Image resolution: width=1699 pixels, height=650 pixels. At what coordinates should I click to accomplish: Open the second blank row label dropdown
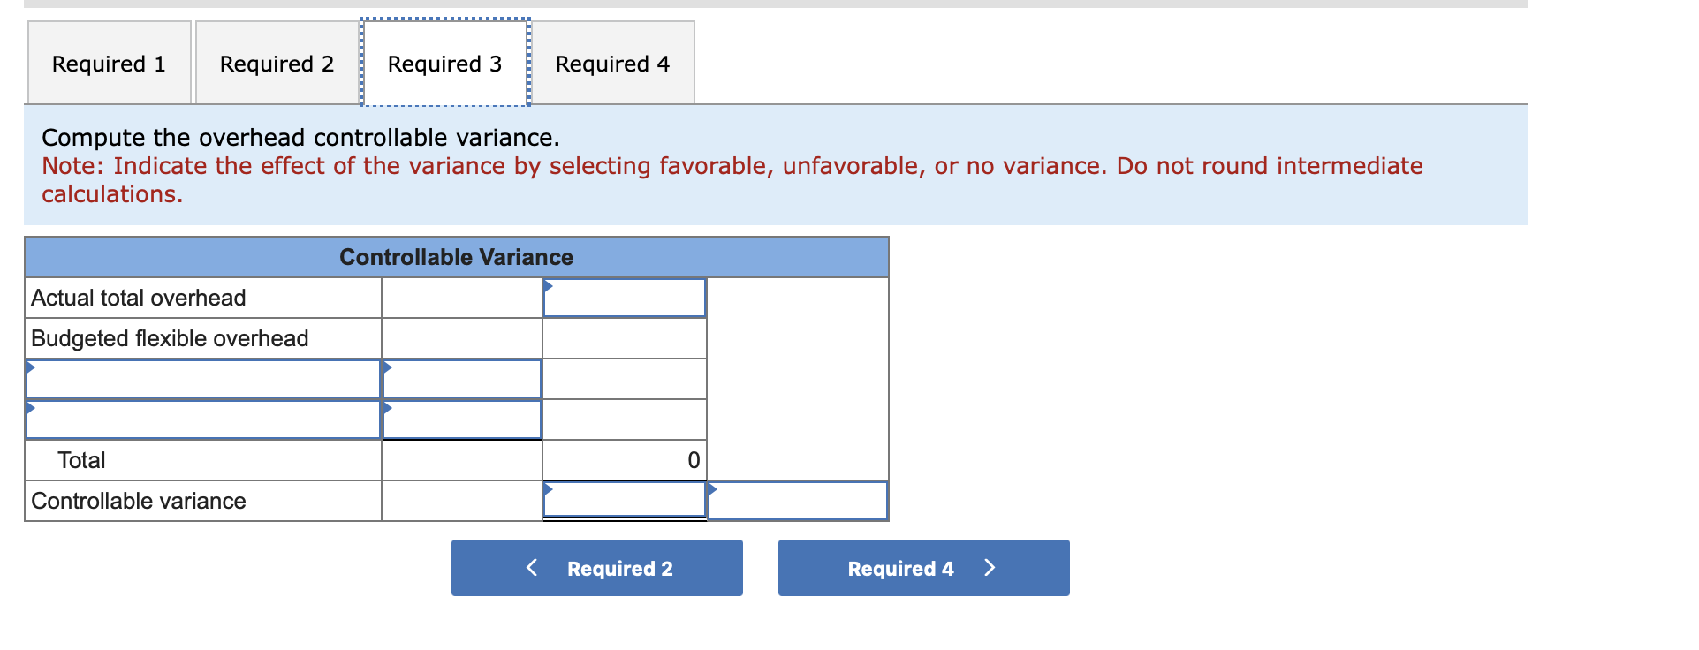(x=201, y=419)
